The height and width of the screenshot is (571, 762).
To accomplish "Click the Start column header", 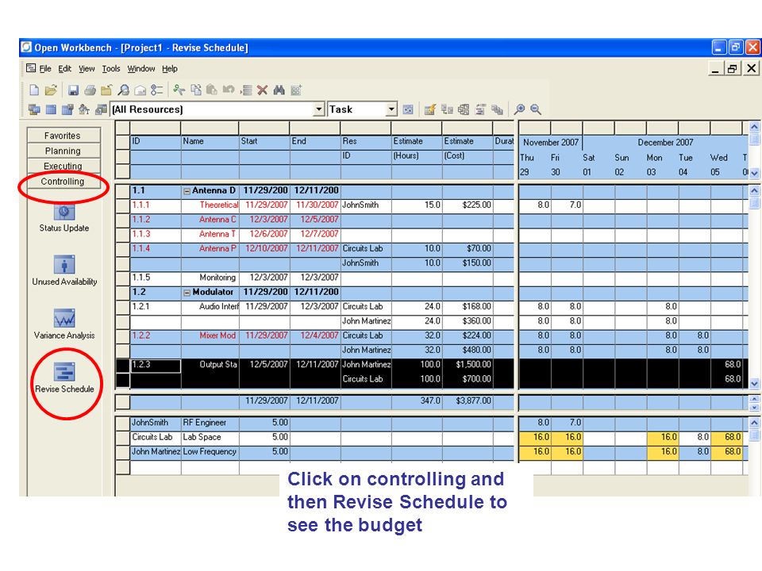I will 264,141.
